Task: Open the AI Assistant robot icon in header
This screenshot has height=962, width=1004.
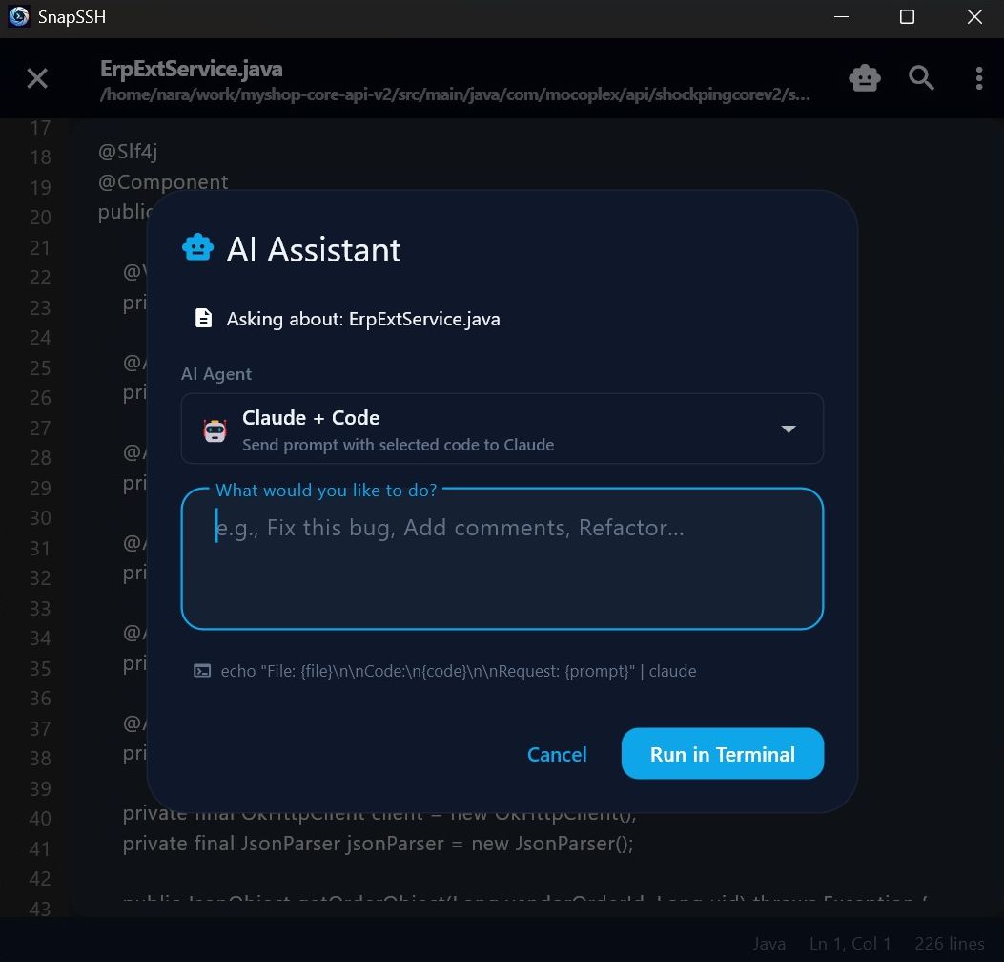Action: pyautogui.click(x=865, y=78)
